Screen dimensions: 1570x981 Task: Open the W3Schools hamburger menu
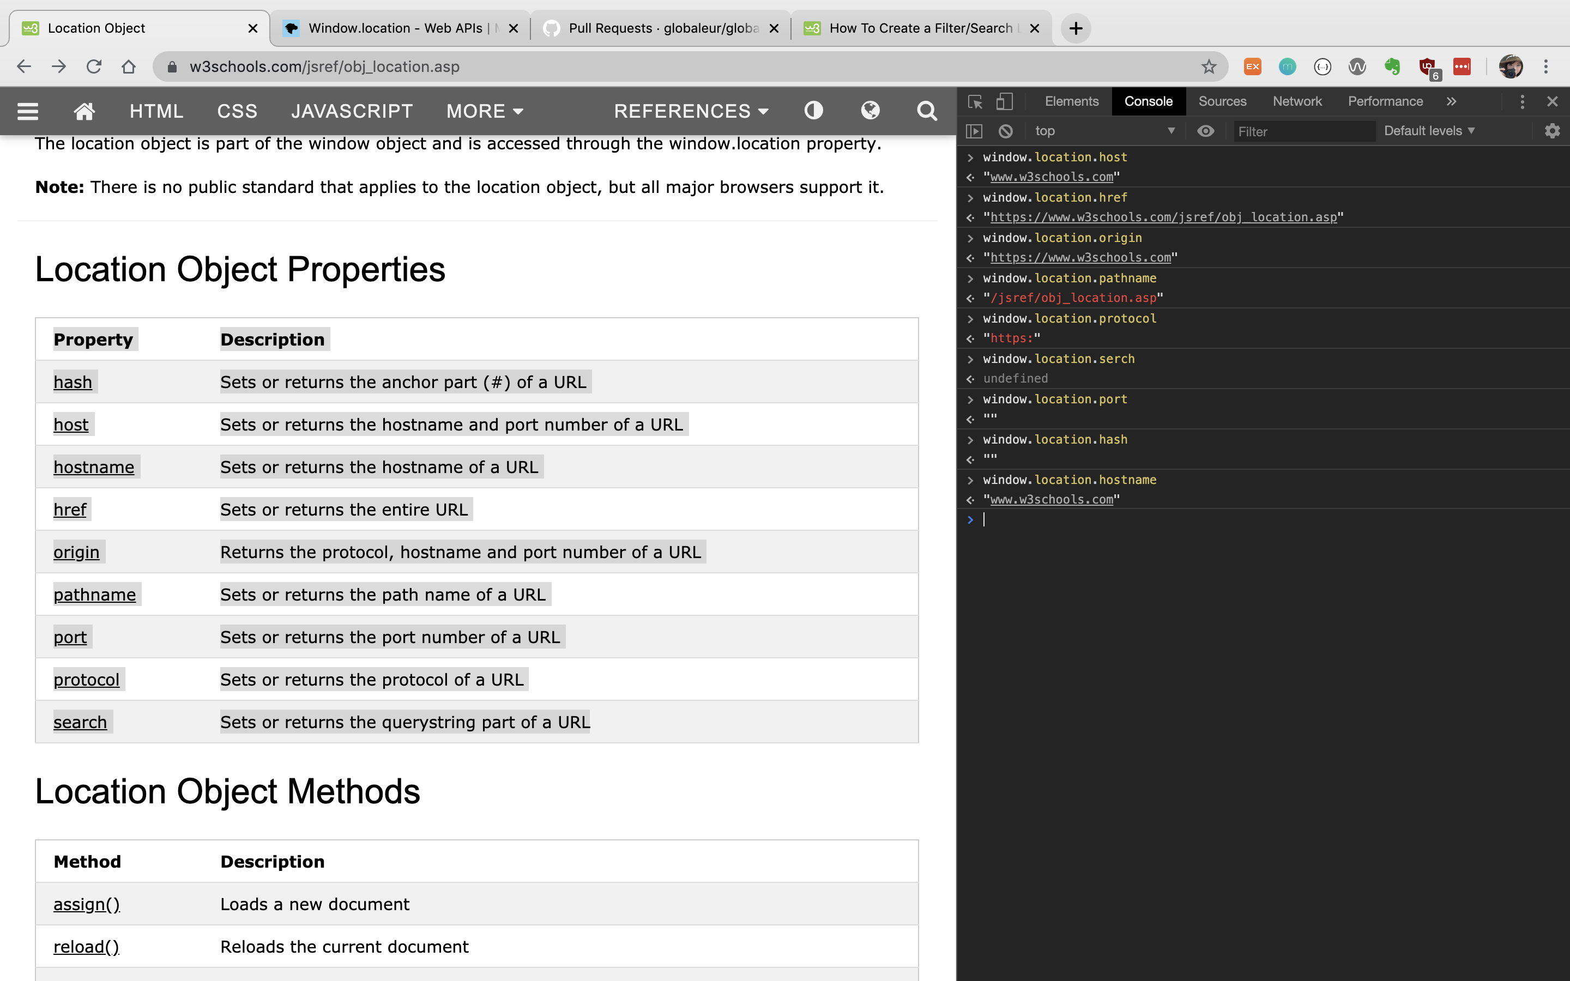pos(27,111)
